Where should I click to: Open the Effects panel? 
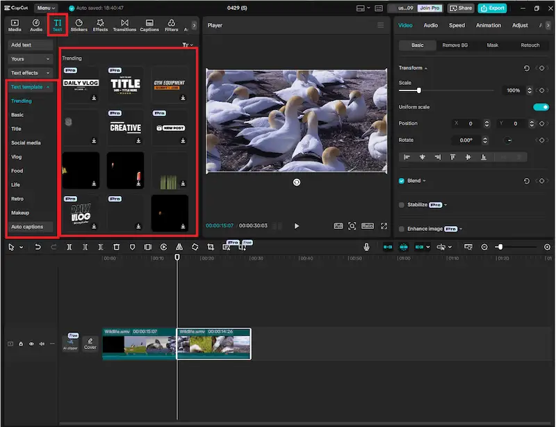[x=100, y=25]
